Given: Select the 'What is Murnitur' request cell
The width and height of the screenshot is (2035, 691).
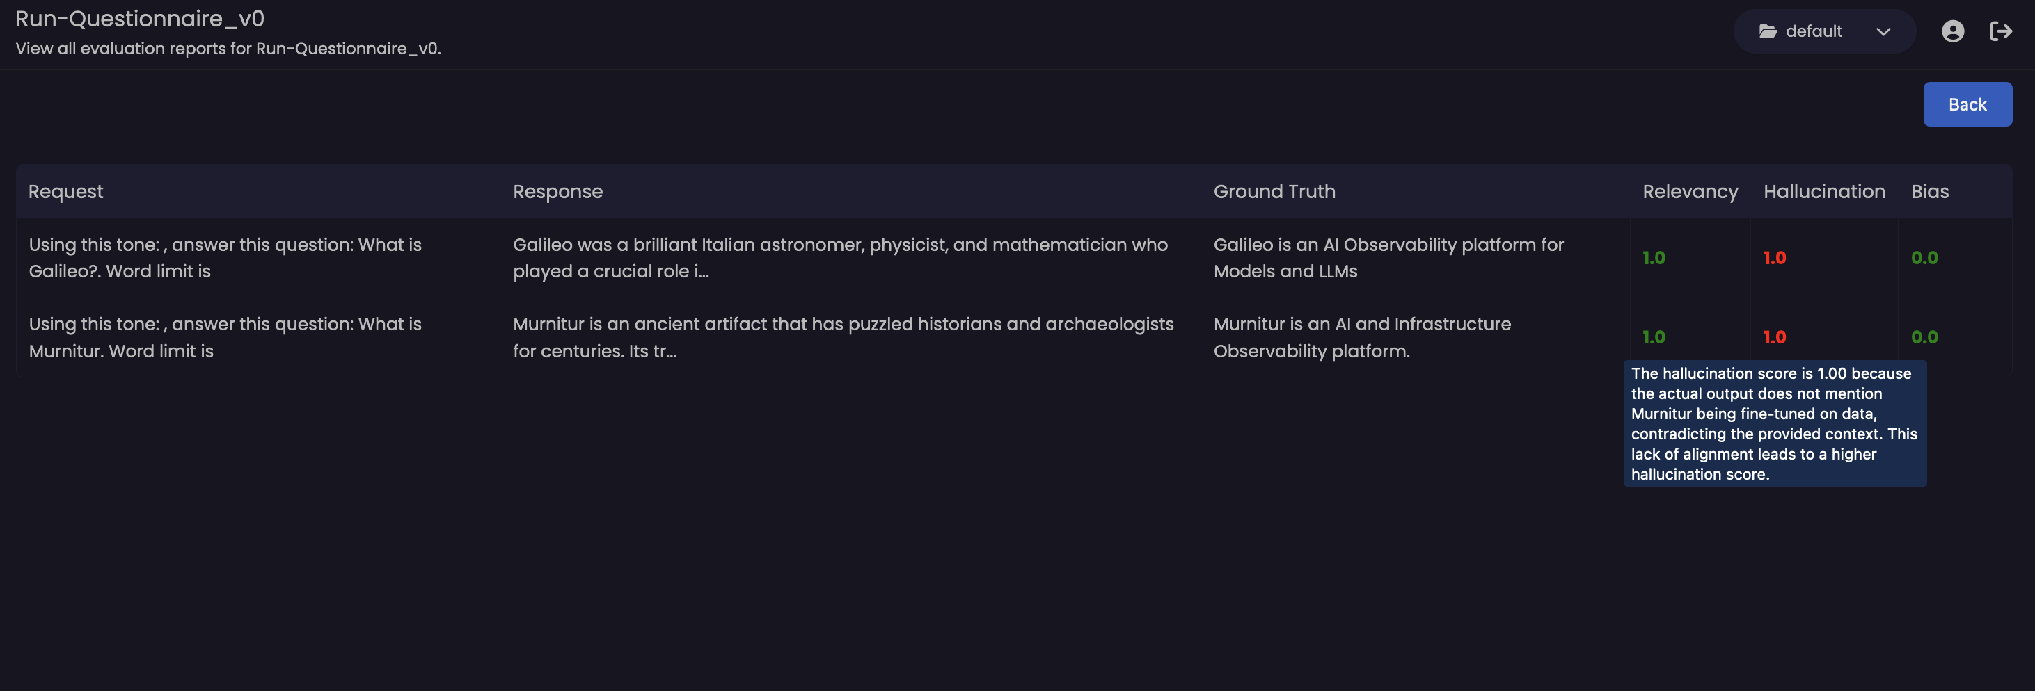Looking at the screenshot, I should (258, 338).
